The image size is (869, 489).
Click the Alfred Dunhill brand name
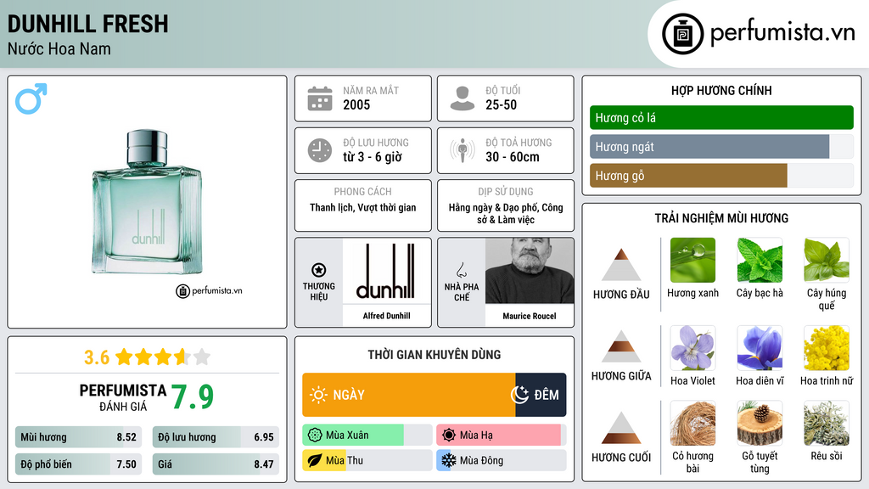pos(386,316)
